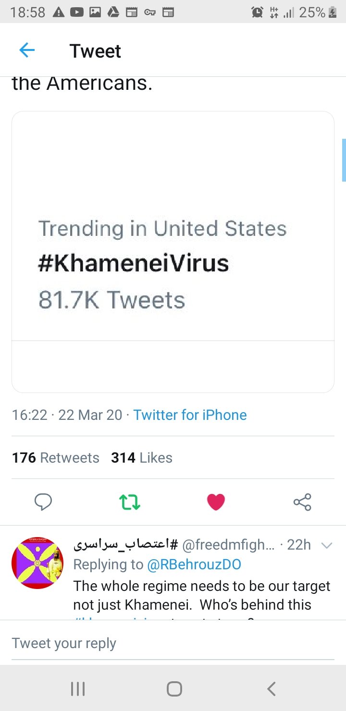Tap the share icon on the tweet
Screen dimensions: 346x711
[302, 502]
